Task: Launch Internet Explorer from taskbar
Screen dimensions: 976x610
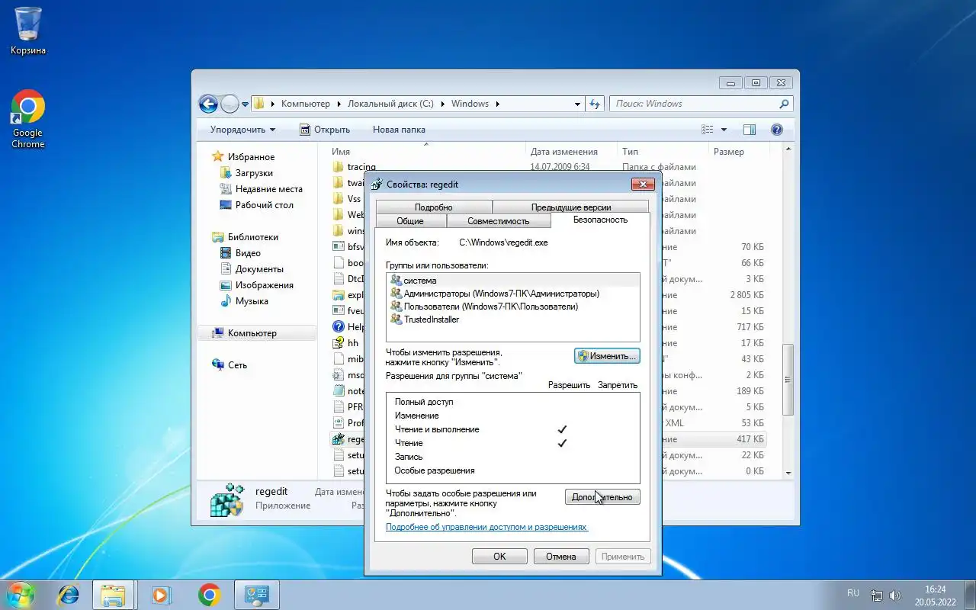Action: (x=69, y=595)
